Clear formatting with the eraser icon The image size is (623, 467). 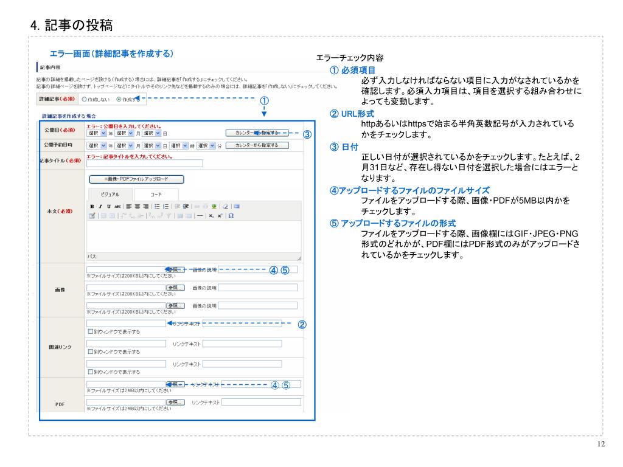225,207
